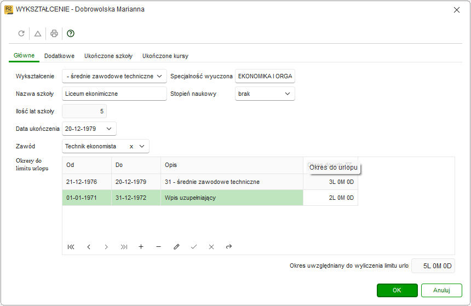
Task: Click the printer icon
Action: (54, 33)
